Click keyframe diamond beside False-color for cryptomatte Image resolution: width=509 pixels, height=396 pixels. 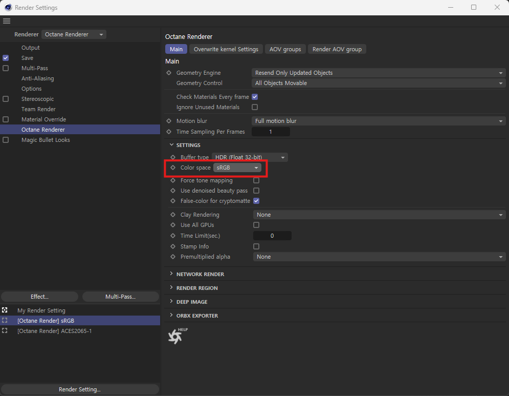[173, 201]
